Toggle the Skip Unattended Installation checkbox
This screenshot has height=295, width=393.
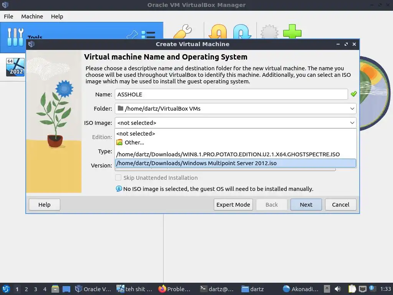coord(118,177)
